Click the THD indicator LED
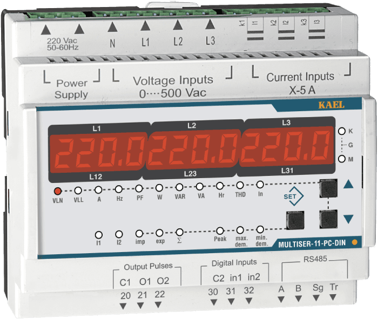Screen dimensions: 378x319 [x=240, y=185]
